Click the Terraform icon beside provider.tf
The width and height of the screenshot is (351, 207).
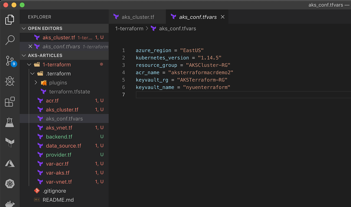click(40, 155)
